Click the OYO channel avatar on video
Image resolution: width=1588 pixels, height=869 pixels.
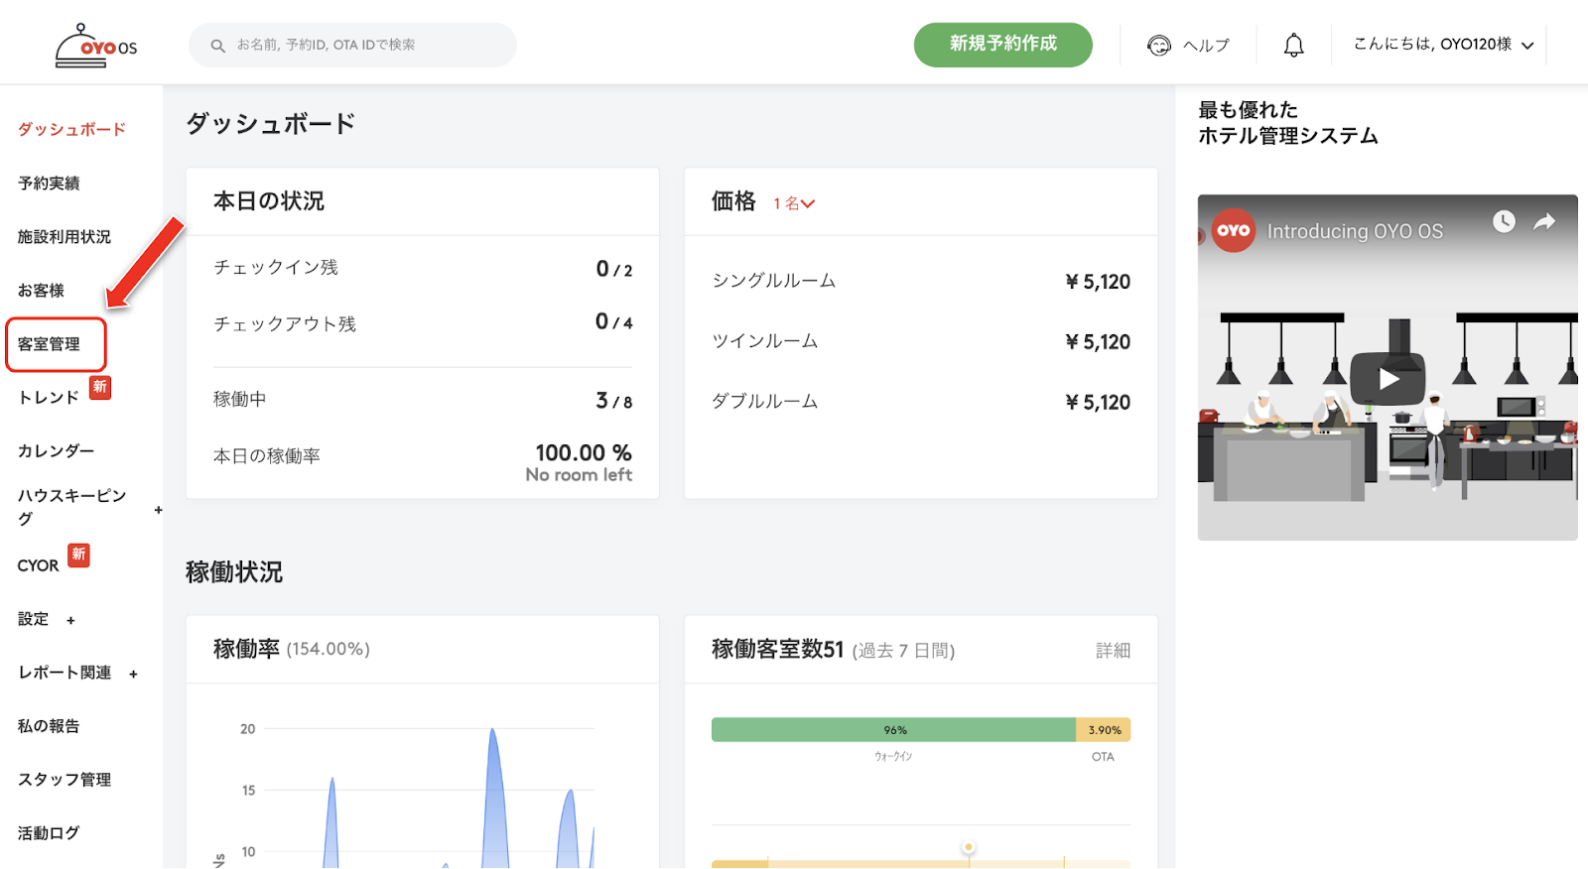(1234, 230)
